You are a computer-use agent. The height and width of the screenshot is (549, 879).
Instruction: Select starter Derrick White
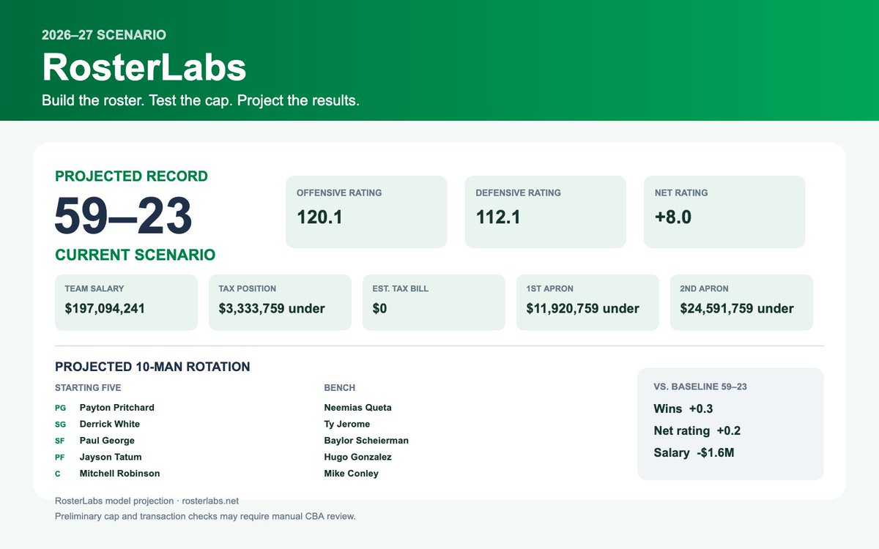110,424
